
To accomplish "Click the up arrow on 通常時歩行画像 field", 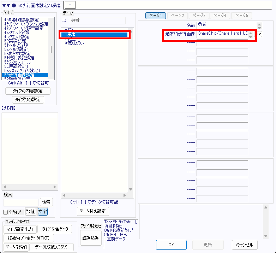I will point(251,33).
